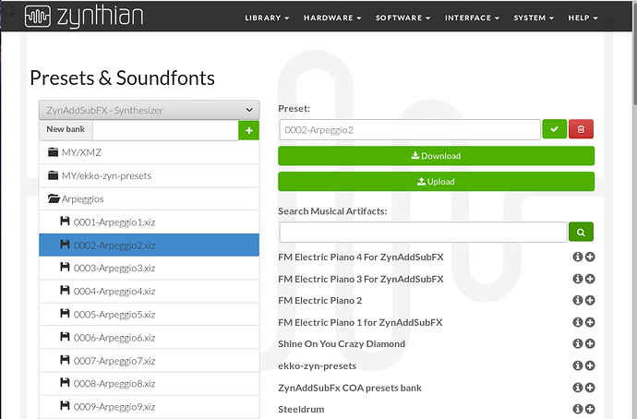Viewport: 637px width, 419px height.
Task: Open Shine On You Crazy Diamond link
Action: (342, 344)
